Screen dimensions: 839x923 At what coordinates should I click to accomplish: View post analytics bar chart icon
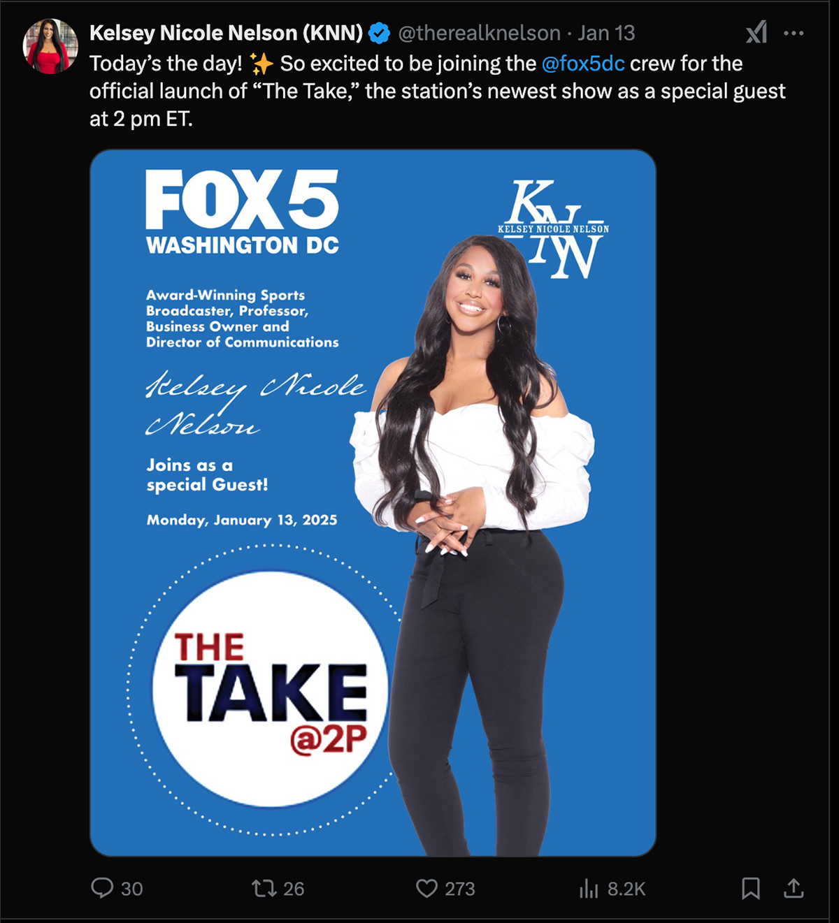click(x=589, y=889)
